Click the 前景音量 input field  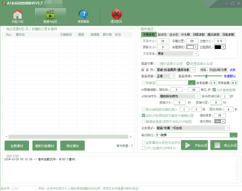[x=213, y=83]
